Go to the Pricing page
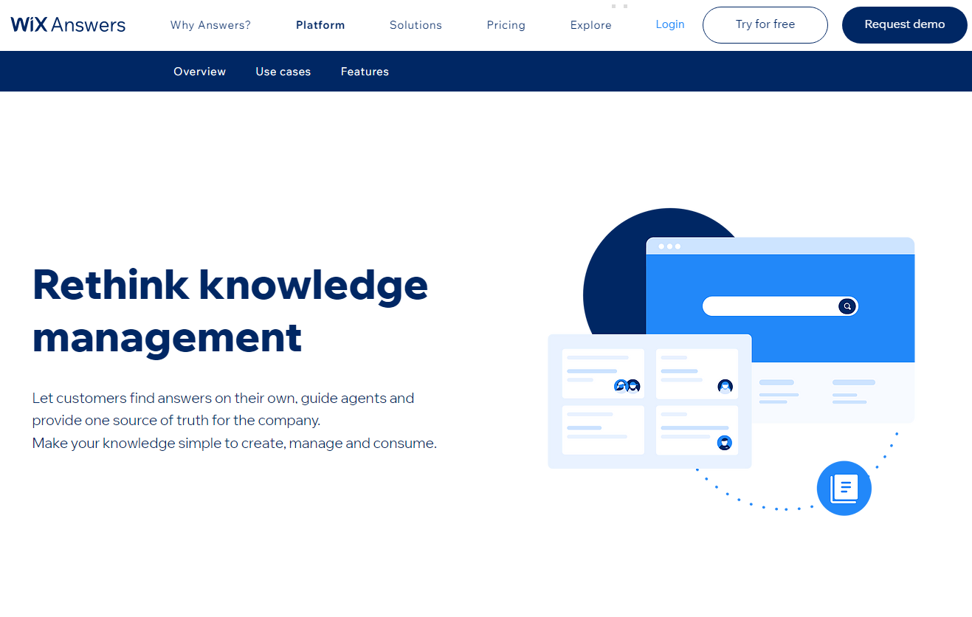The height and width of the screenshot is (617, 972). pyautogui.click(x=506, y=25)
